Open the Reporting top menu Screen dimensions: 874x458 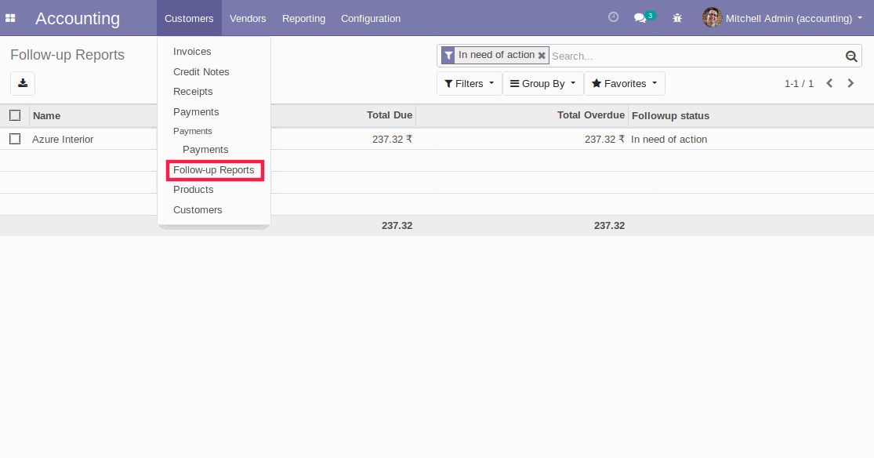(304, 18)
